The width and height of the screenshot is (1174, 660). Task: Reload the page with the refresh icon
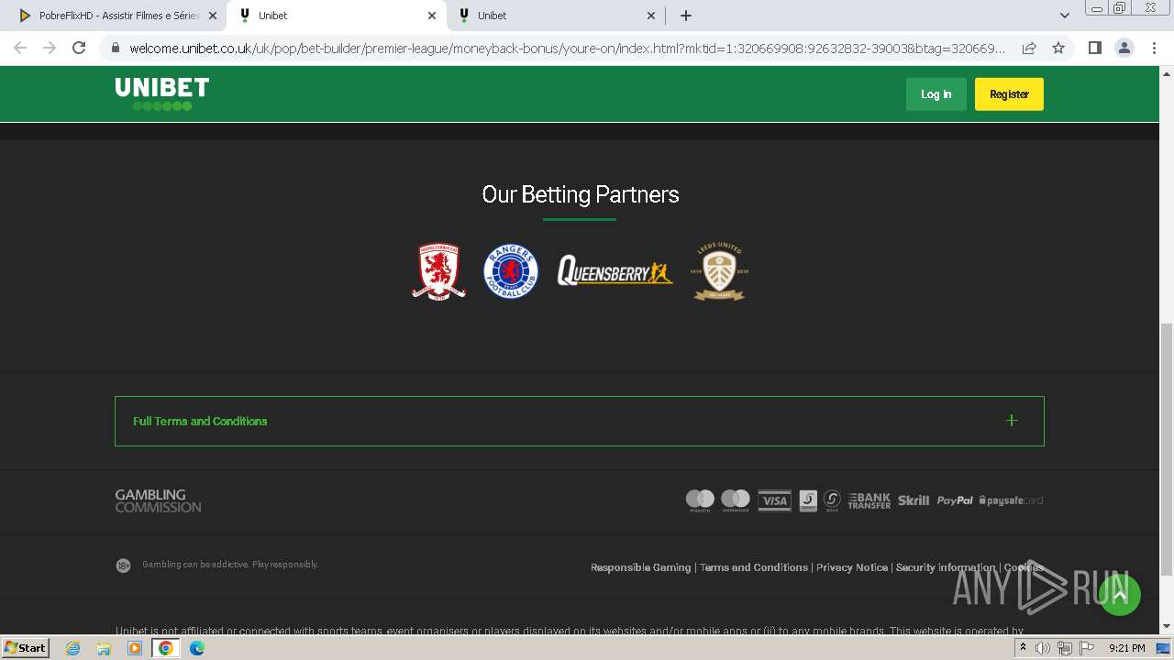(x=79, y=48)
